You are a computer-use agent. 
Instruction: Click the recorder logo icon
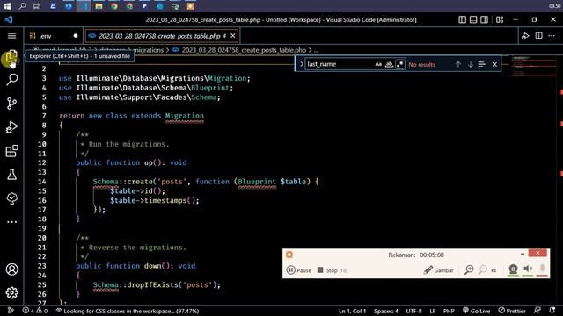click(x=289, y=255)
